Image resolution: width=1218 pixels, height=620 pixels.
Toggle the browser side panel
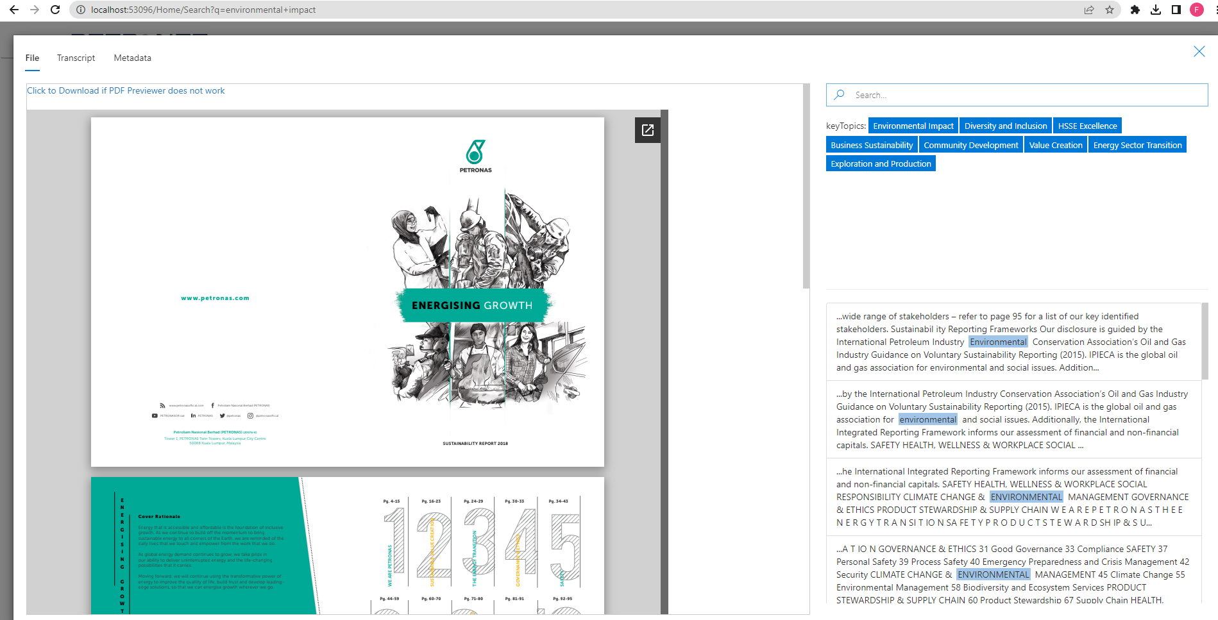(x=1176, y=10)
